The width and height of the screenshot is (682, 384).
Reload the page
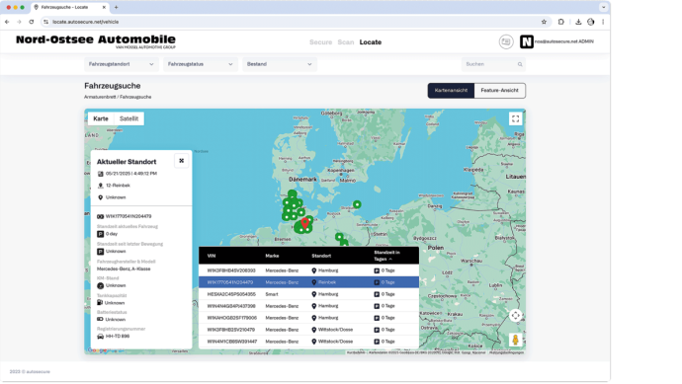pyautogui.click(x=32, y=22)
